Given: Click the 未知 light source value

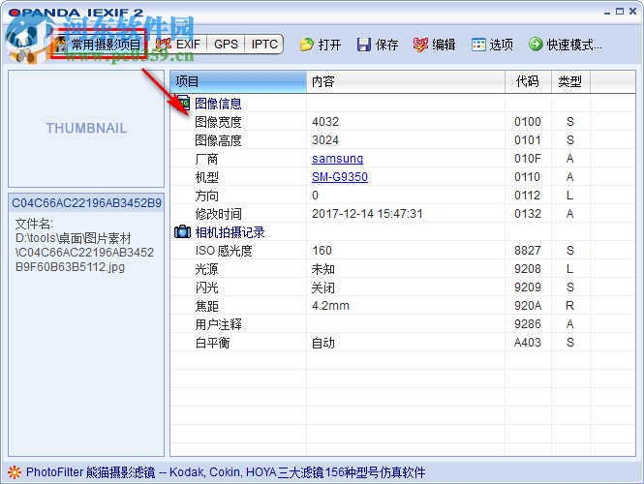Looking at the screenshot, I should click(x=323, y=269).
